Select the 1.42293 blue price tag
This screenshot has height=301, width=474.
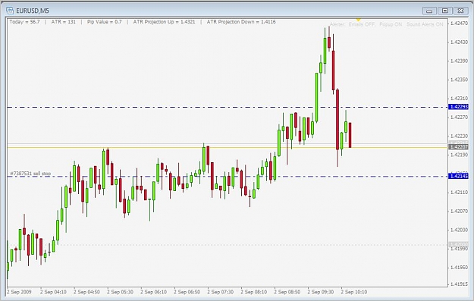point(458,107)
